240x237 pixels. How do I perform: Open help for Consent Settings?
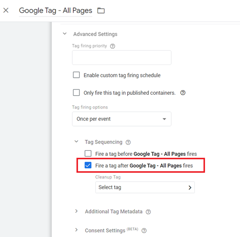144,231
